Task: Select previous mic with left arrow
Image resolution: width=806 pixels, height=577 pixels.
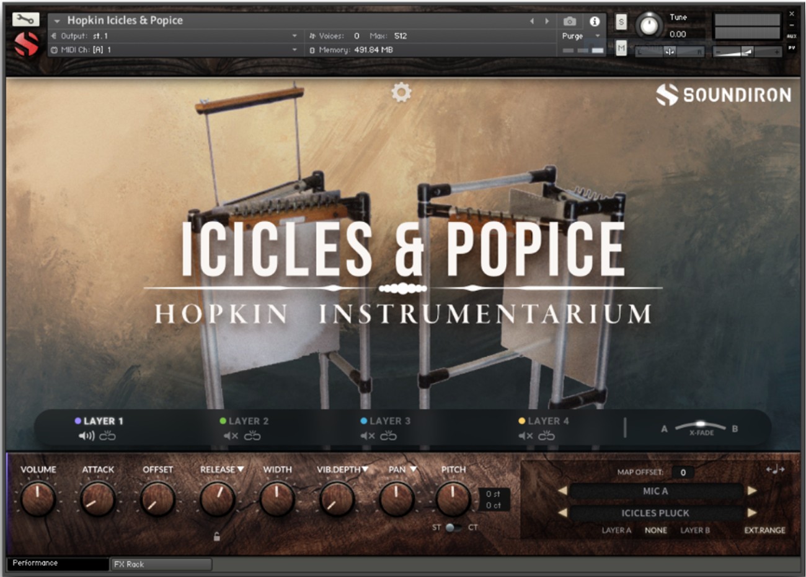Action: (x=562, y=491)
